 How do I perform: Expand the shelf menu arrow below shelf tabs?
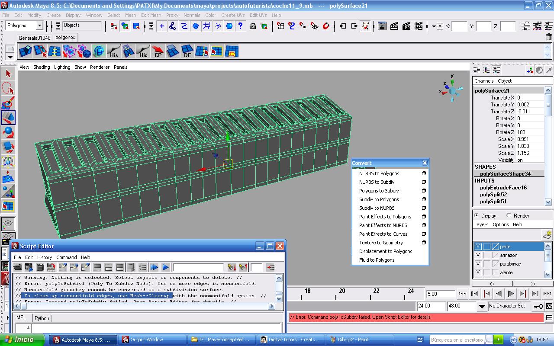click(x=10, y=57)
